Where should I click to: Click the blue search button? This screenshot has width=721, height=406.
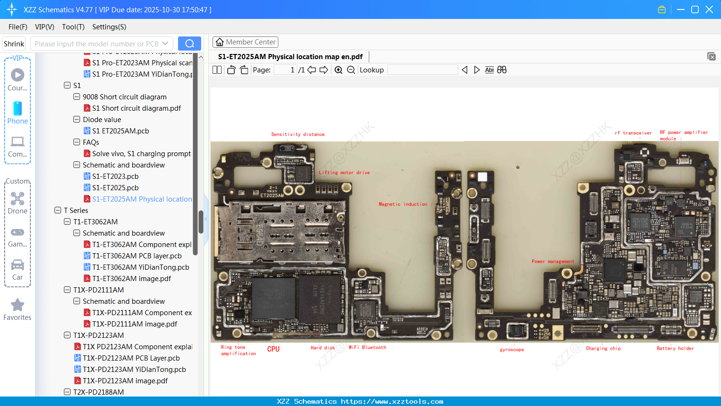(x=189, y=43)
